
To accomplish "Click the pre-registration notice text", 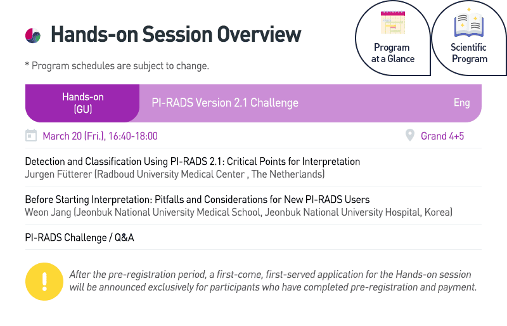I will click(x=273, y=281).
